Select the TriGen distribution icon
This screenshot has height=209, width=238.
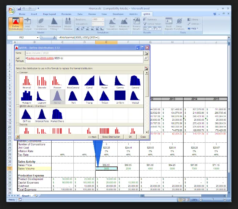(x=105, y=97)
